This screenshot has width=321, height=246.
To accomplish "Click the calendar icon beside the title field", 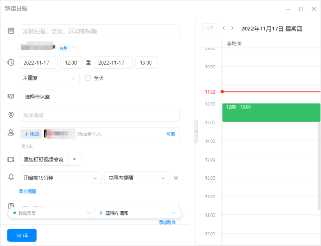I will click(x=11, y=31).
